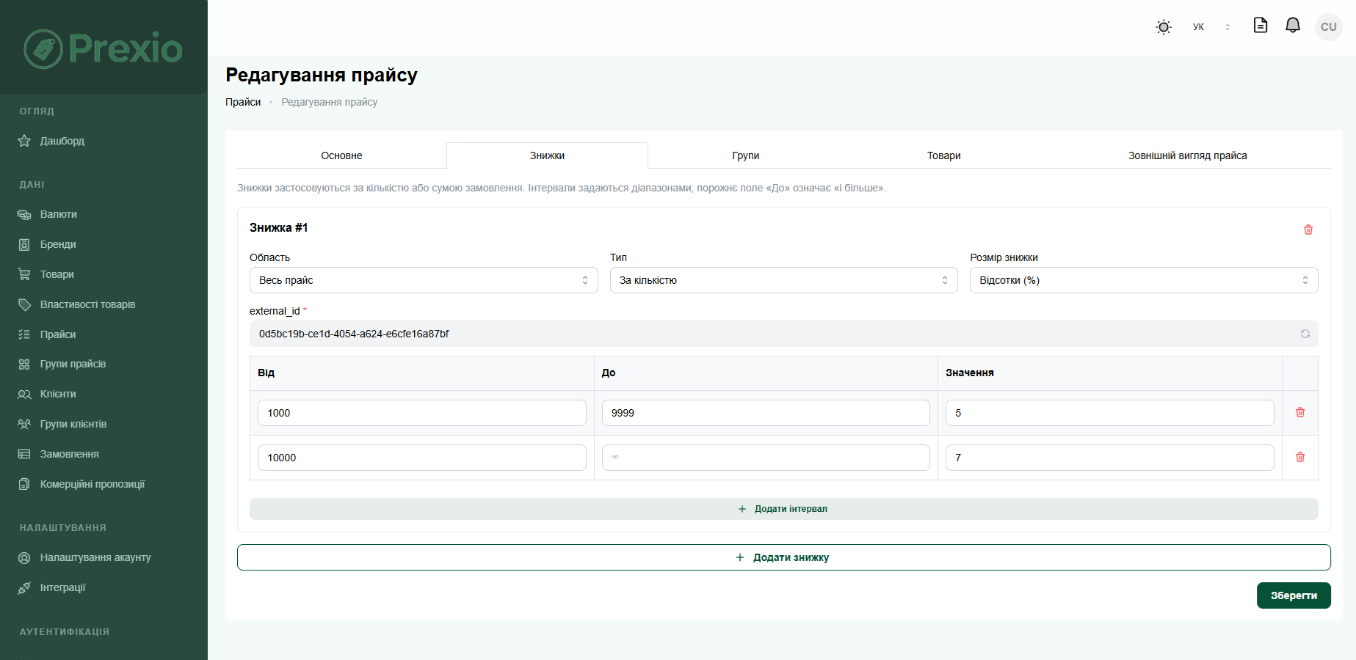Screen dimensions: 1356x660
Task: Open the Розмір знижки dropdown
Action: [x=1144, y=280]
